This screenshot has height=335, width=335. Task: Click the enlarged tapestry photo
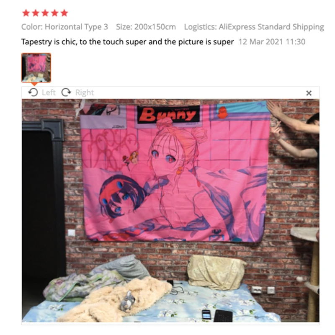[x=170, y=211]
